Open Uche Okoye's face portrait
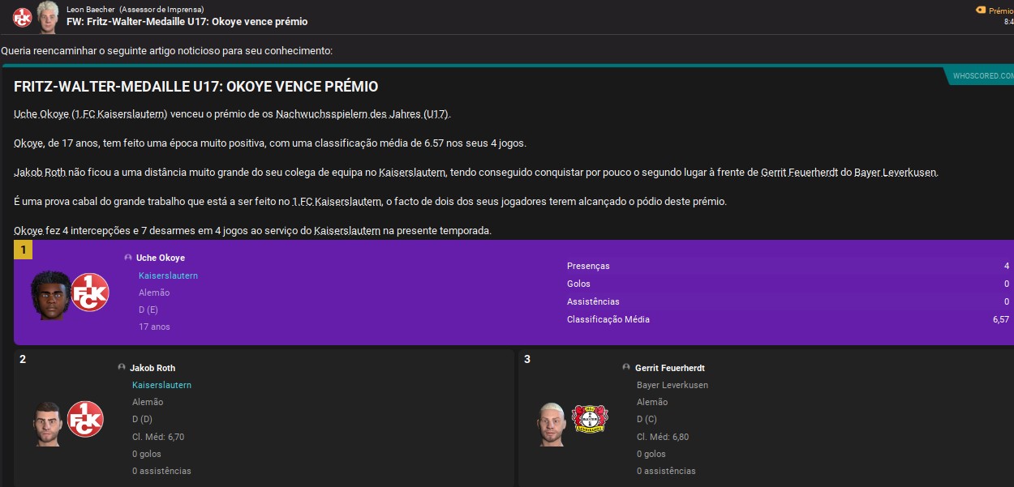1014x487 pixels. point(49,295)
